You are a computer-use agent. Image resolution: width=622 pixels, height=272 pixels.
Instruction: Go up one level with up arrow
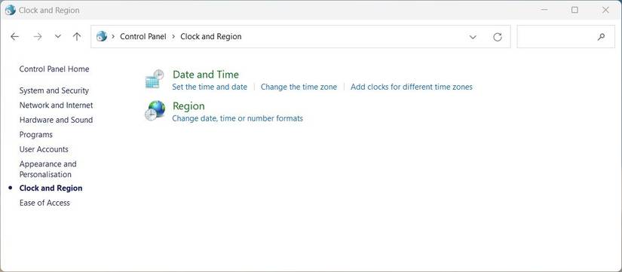pos(77,36)
